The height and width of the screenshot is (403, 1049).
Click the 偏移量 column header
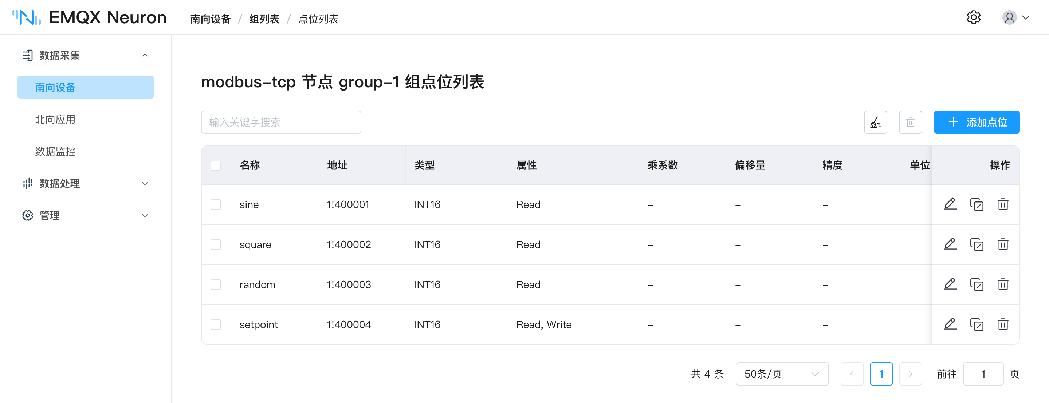click(x=750, y=165)
